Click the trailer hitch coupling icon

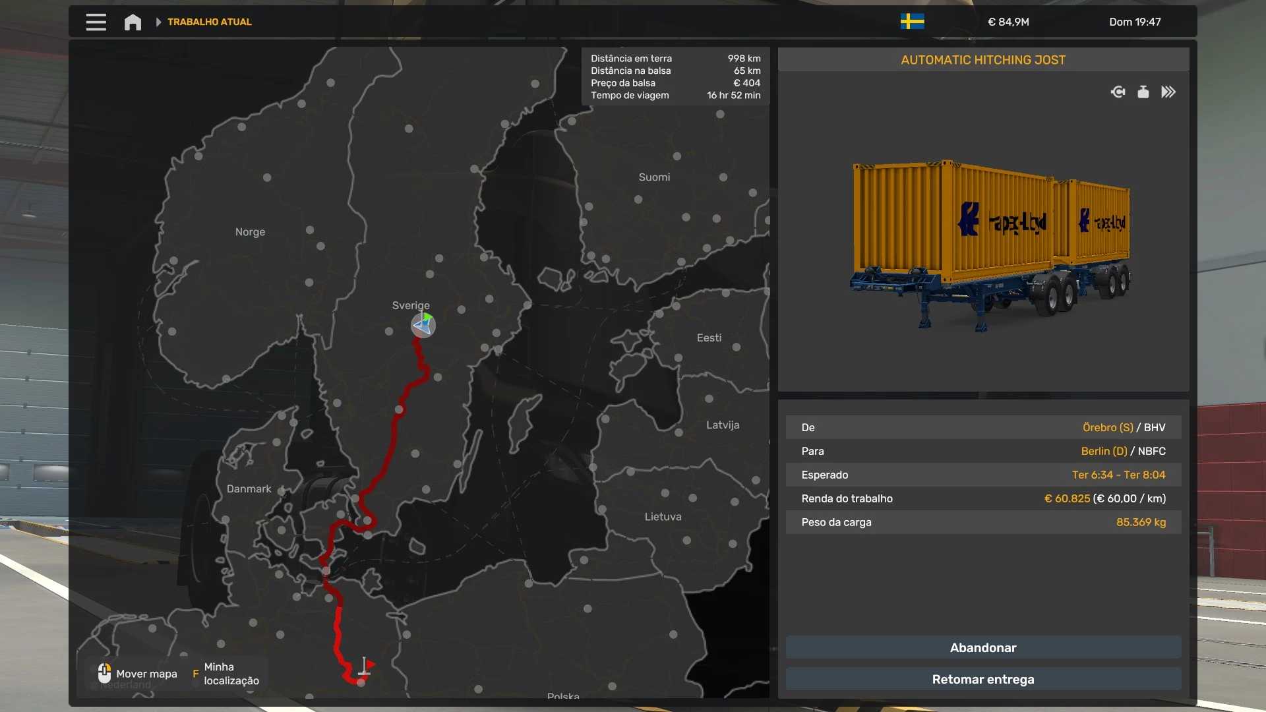[x=1118, y=92]
